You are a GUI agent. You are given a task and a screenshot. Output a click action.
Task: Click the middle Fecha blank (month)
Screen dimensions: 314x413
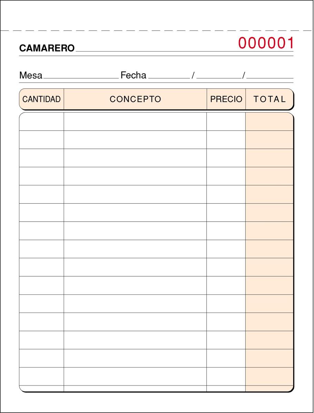coord(219,75)
